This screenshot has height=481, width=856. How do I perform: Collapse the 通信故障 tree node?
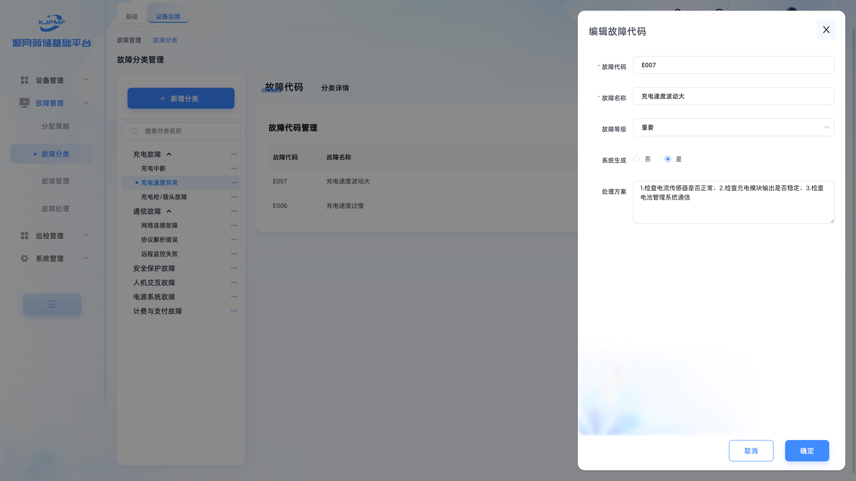(x=169, y=211)
